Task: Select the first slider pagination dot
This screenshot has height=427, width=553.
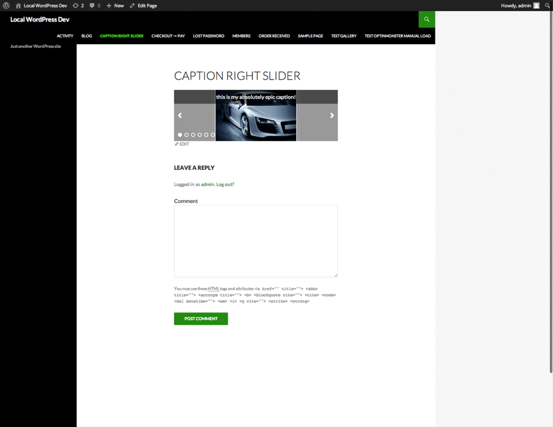Action: pyautogui.click(x=180, y=135)
